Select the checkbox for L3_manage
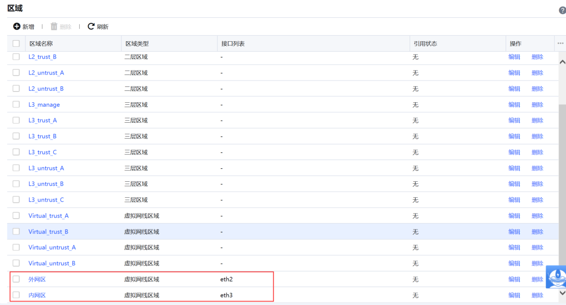The image size is (566, 305). 16,104
